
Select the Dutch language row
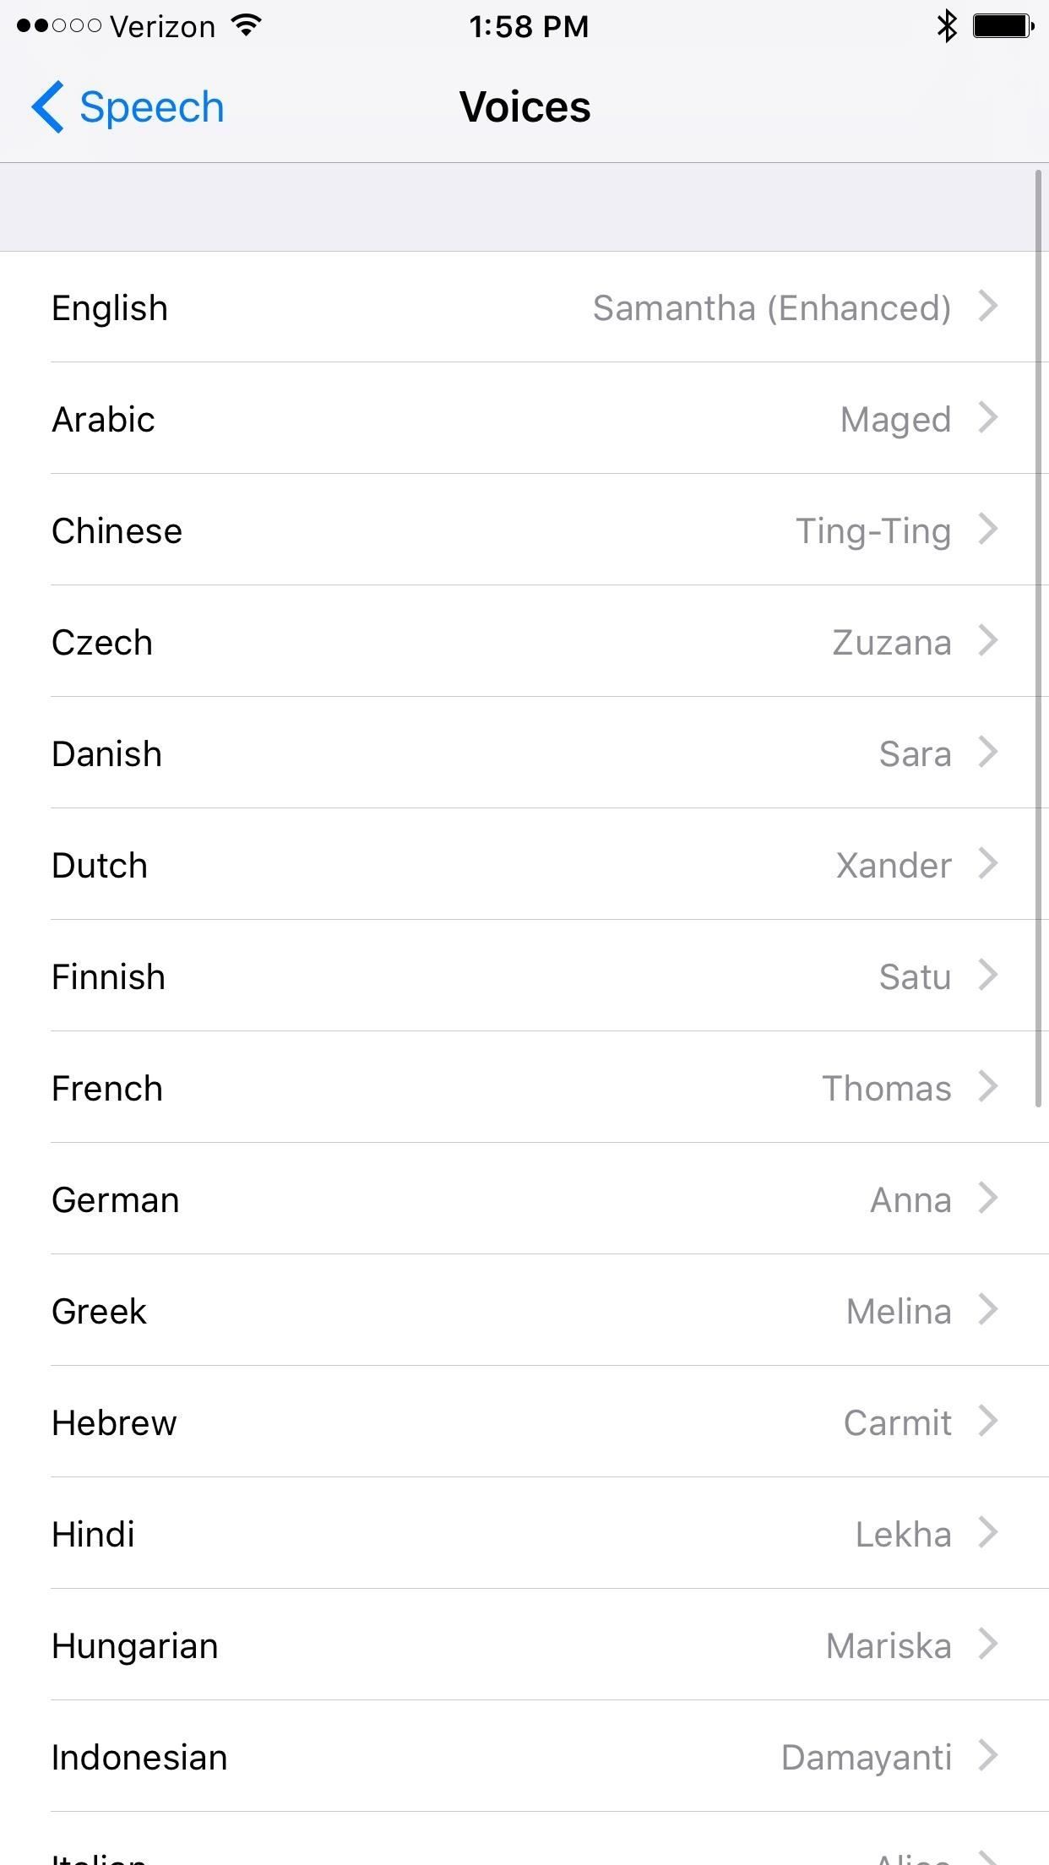click(524, 865)
